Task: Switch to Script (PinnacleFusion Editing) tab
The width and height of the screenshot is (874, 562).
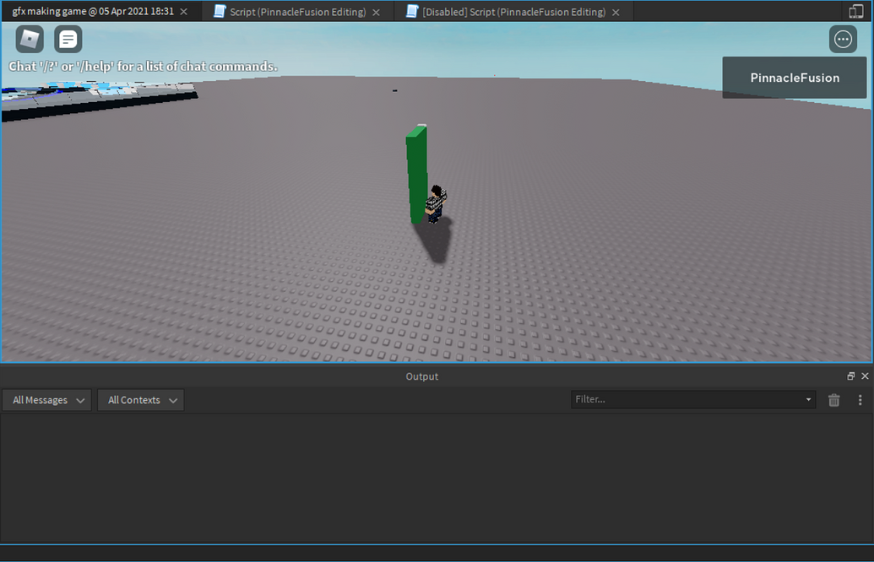Action: tap(297, 12)
